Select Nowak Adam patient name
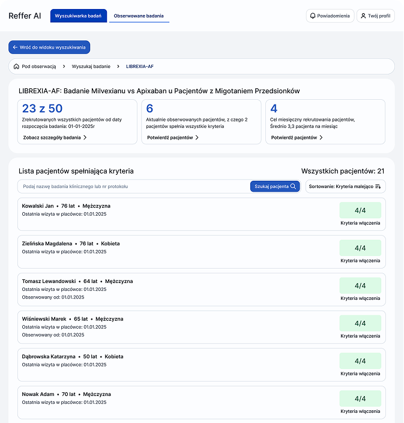 [38, 394]
